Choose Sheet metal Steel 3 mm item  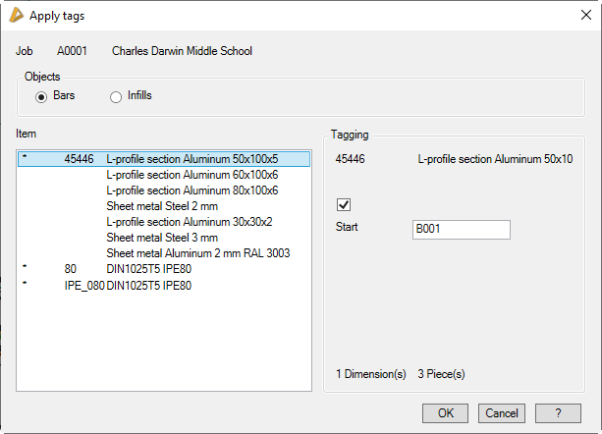(x=162, y=238)
